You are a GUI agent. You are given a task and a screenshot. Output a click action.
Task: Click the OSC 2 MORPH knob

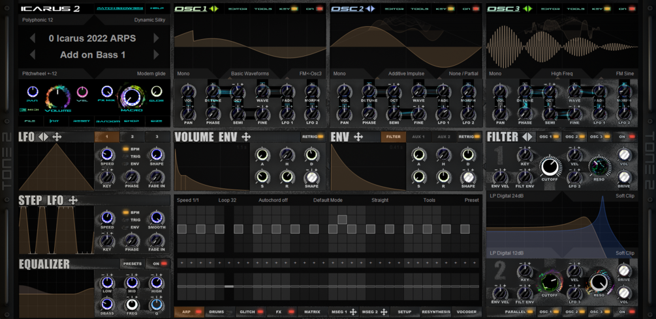click(x=468, y=91)
